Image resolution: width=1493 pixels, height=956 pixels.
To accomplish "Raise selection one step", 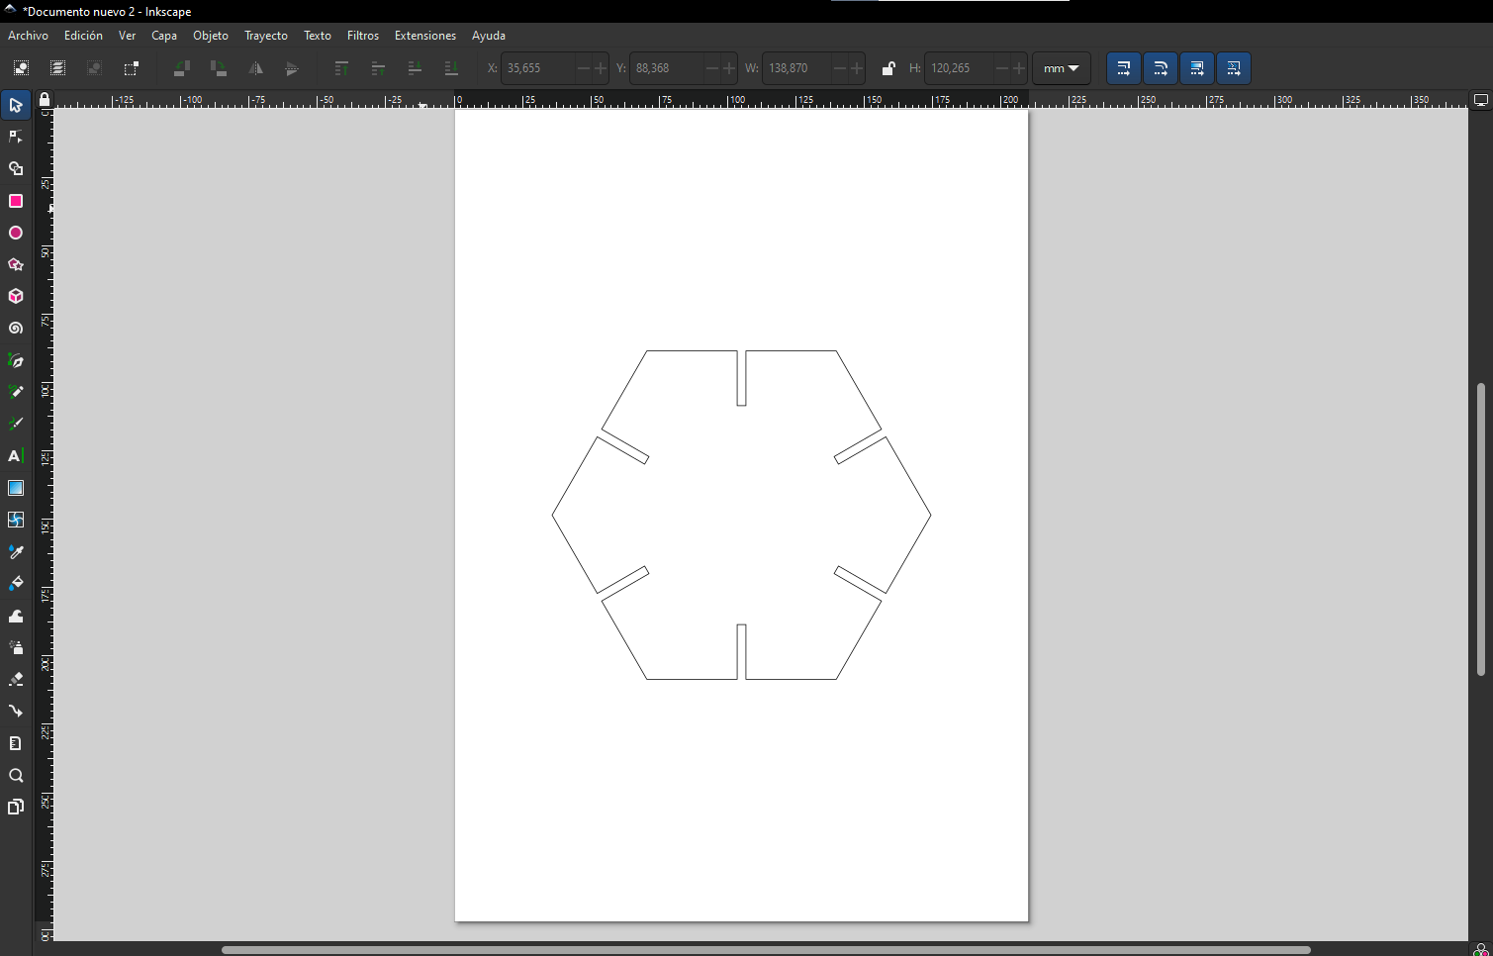I will pos(378,68).
